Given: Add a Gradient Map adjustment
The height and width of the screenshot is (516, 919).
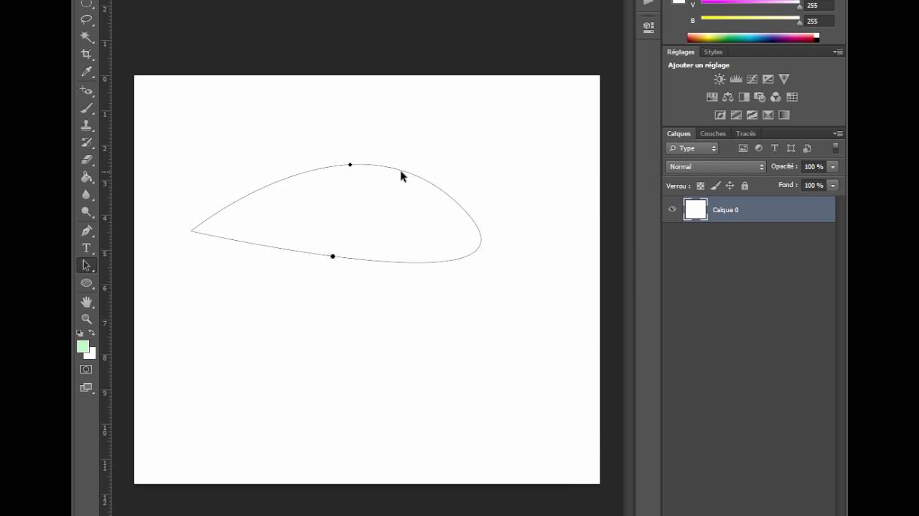Looking at the screenshot, I should click(x=784, y=115).
